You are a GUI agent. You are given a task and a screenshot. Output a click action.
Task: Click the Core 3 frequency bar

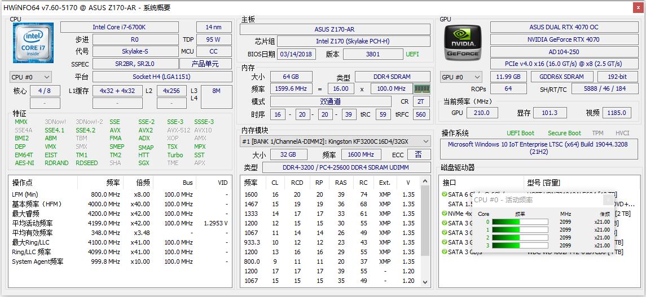tap(520, 245)
